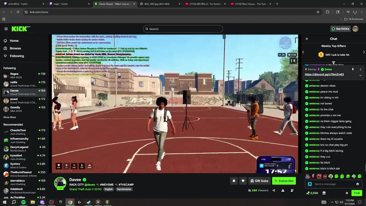This screenshot has width=366, height=206.
Task: Unpin the pinned Discord message
Action: [353, 70]
